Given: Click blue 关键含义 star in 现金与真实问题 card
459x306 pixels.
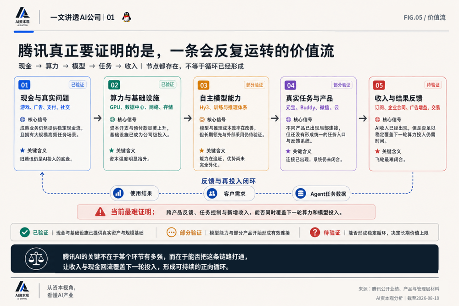Looking at the screenshot, I should tap(22, 150).
